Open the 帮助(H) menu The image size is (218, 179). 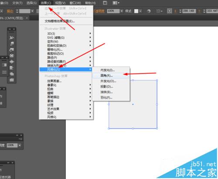[90, 3]
